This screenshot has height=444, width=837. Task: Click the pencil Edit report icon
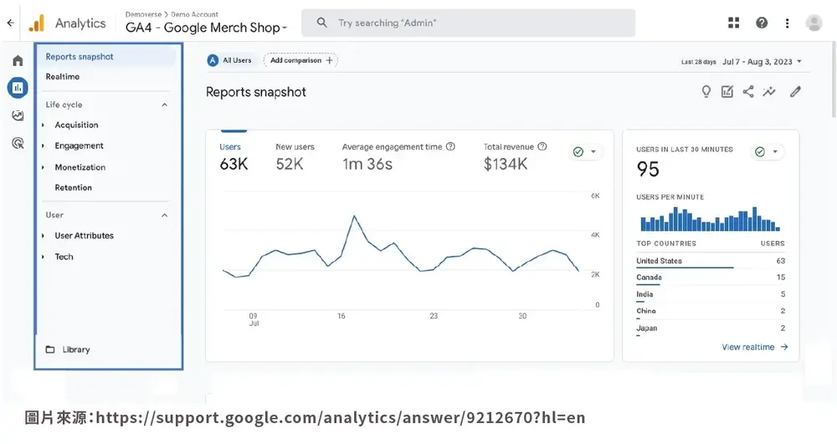point(795,92)
